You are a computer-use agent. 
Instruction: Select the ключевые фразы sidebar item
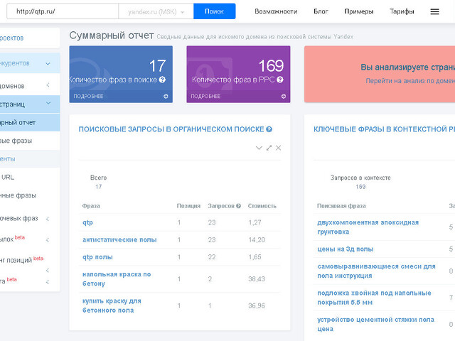[x=30, y=141]
